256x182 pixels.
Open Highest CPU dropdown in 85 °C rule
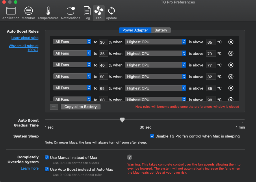point(155,88)
